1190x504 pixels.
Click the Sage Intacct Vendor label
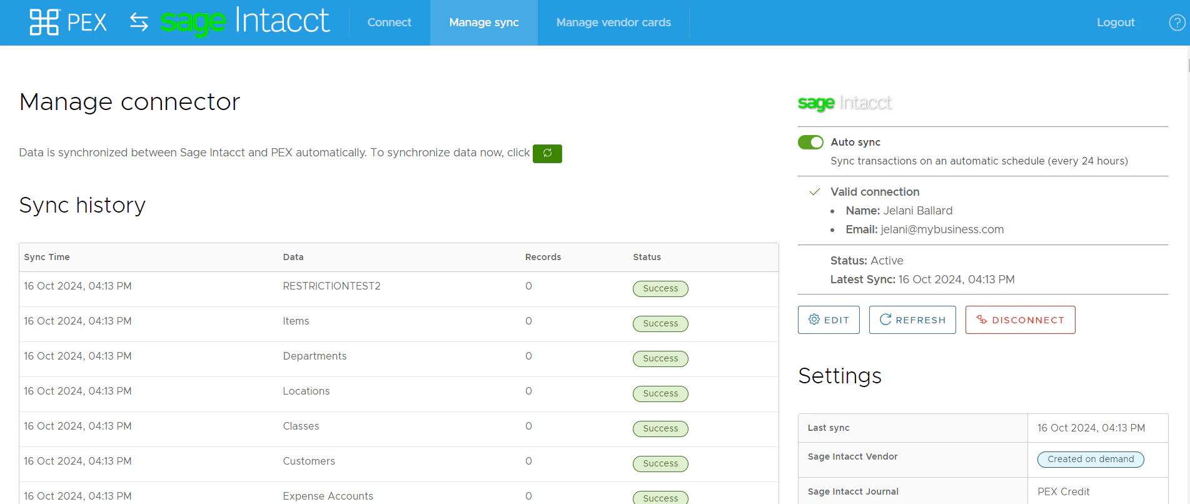852,456
